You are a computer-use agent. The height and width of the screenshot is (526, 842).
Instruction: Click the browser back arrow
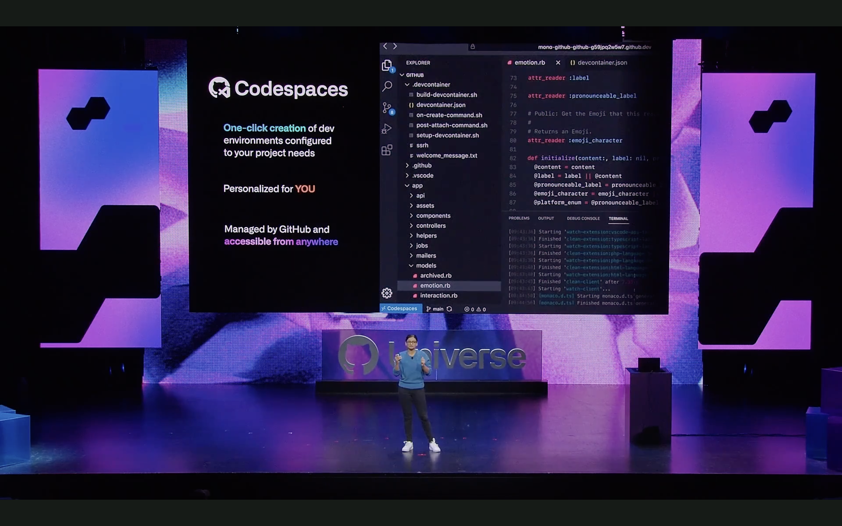tap(385, 46)
